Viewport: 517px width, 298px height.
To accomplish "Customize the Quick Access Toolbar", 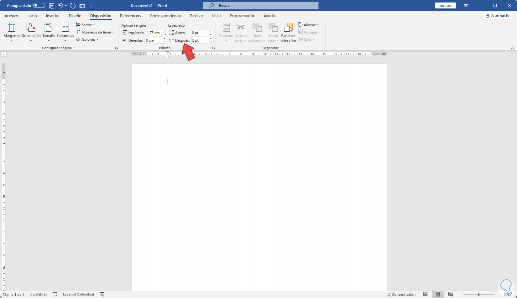I will pyautogui.click(x=91, y=6).
